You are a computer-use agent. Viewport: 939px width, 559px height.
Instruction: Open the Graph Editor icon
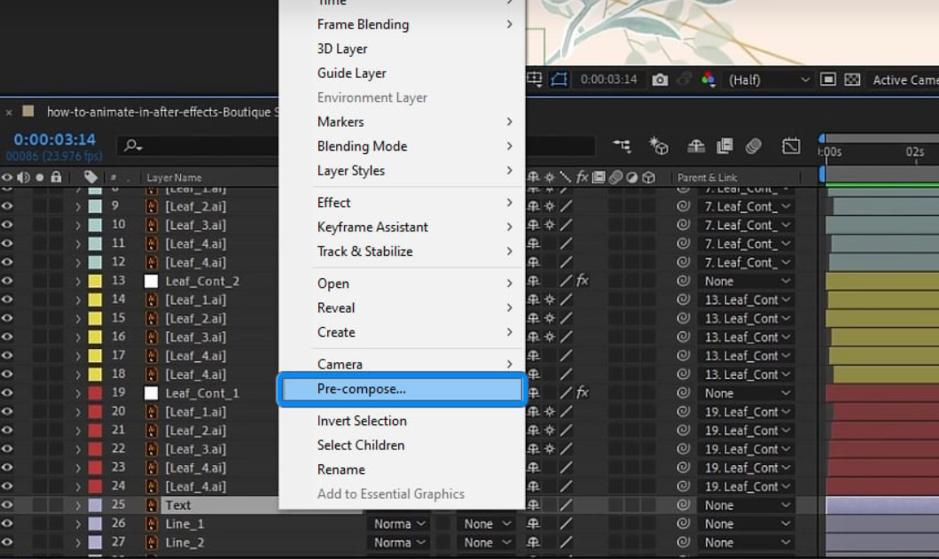(791, 145)
